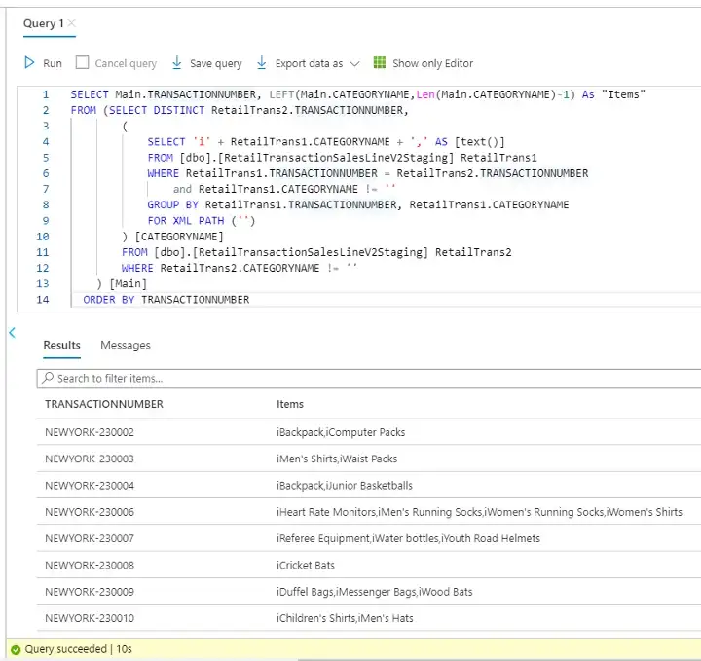Select the iReferee Equipment items cell
Viewport: 701px width, 661px height.
[x=408, y=538]
